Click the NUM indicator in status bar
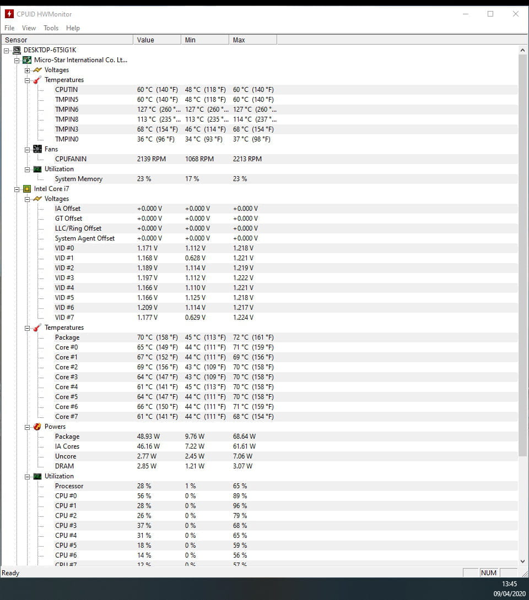The image size is (529, 600). coord(489,573)
